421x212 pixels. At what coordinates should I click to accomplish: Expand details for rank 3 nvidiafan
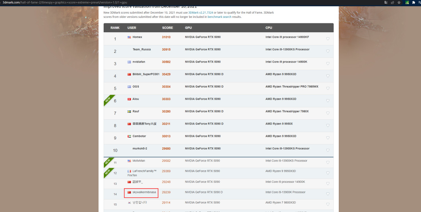pyautogui.click(x=327, y=63)
